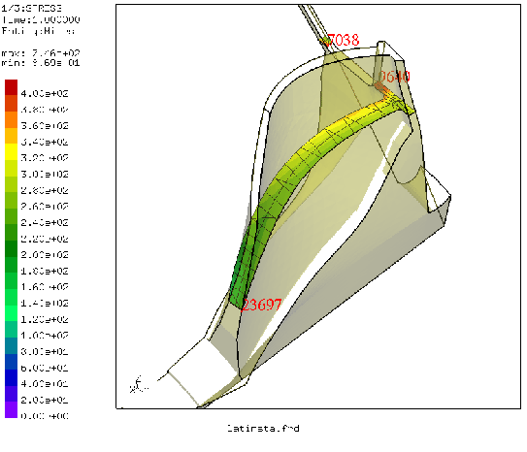Screen dimensions: 527x452
Task: Click legend value 3.40e+02
Action: click(45, 142)
